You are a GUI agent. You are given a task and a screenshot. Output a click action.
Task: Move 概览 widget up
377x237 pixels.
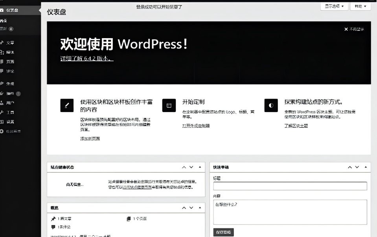coord(184,208)
